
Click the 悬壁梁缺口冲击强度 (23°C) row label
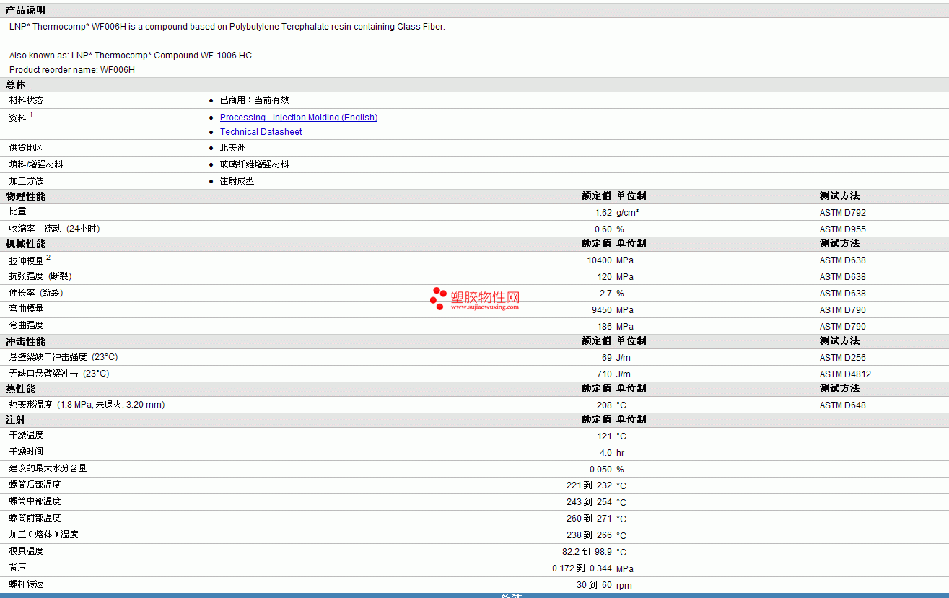pos(64,357)
